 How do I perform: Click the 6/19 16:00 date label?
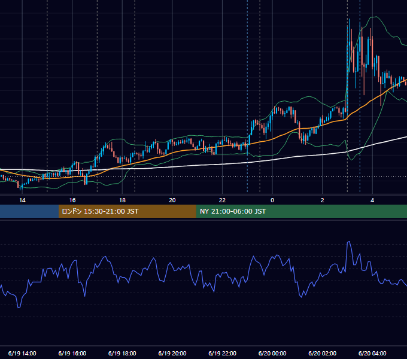click(72, 353)
